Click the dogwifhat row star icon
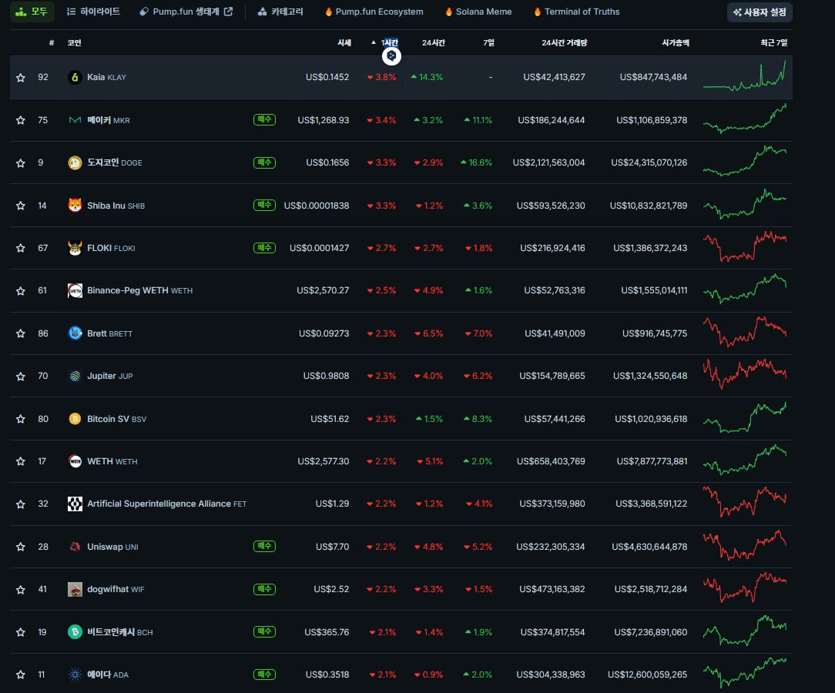This screenshot has width=835, height=693. (21, 590)
